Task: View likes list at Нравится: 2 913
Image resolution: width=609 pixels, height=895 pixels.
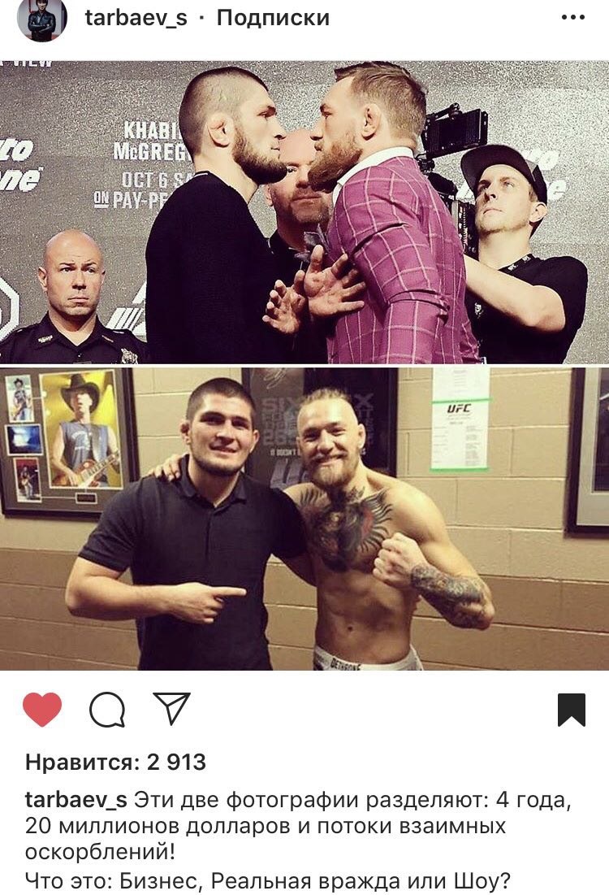Action: [x=116, y=762]
